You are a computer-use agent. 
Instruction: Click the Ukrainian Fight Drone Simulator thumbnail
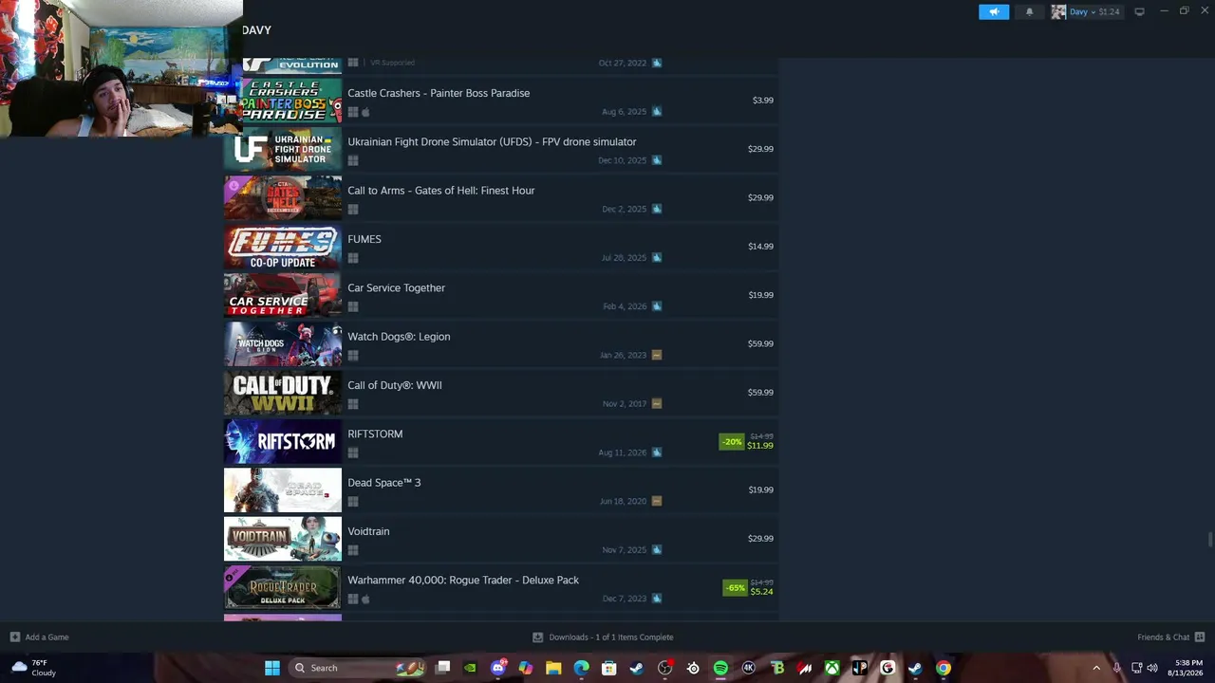283,149
